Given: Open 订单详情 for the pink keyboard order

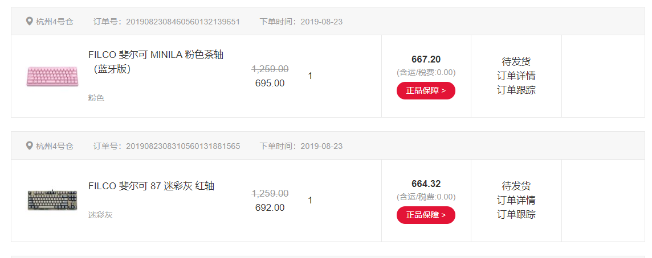Looking at the screenshot, I should [516, 76].
